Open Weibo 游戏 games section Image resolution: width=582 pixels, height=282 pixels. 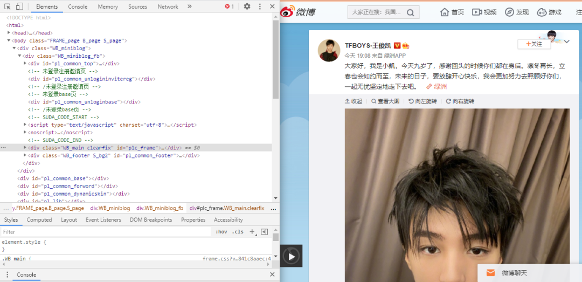tap(549, 12)
